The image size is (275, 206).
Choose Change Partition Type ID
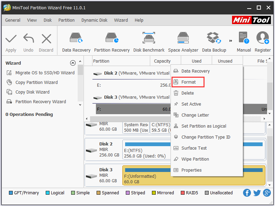[207, 137]
